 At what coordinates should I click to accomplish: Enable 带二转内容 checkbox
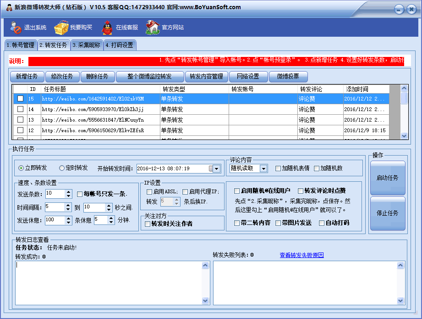click(x=237, y=223)
